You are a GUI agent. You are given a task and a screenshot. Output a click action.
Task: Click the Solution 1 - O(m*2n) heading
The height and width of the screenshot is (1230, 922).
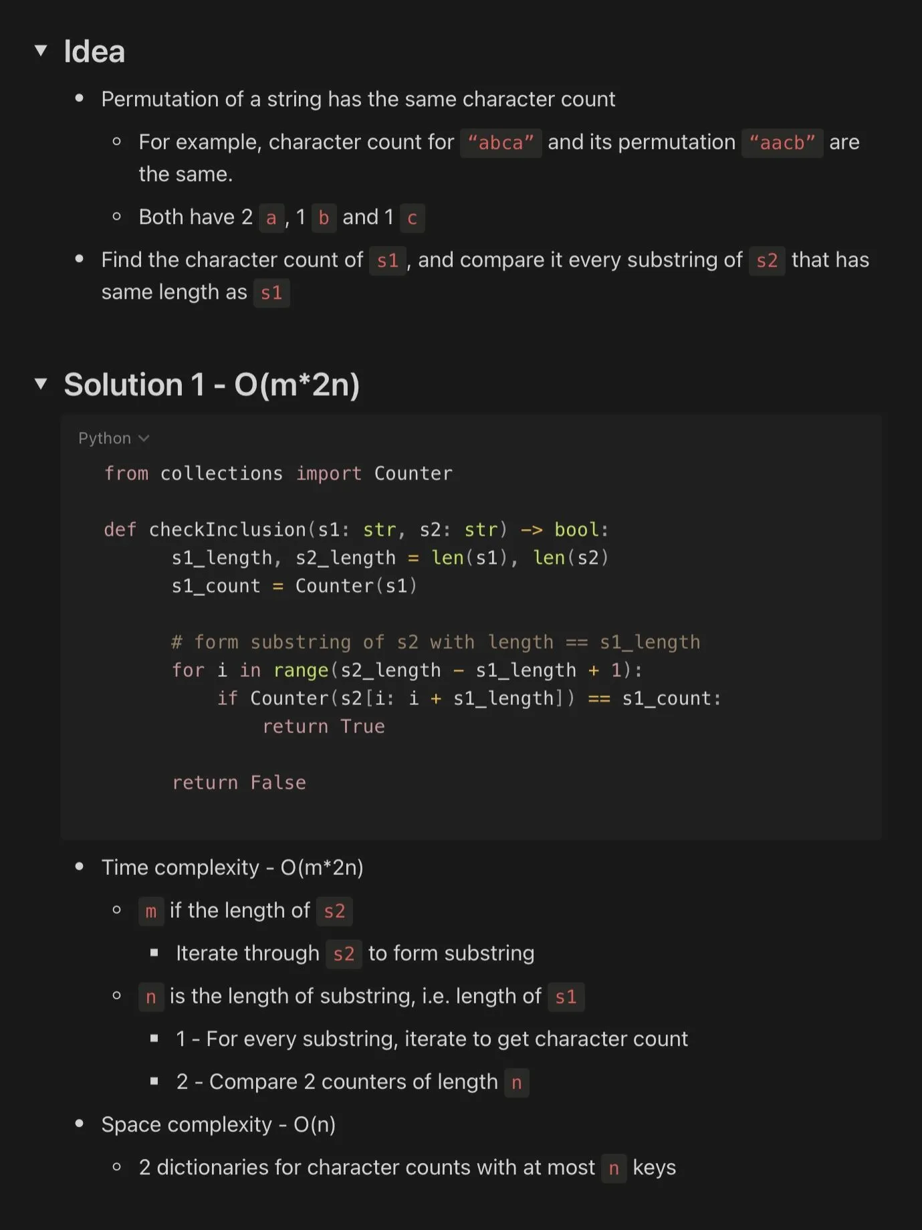212,385
